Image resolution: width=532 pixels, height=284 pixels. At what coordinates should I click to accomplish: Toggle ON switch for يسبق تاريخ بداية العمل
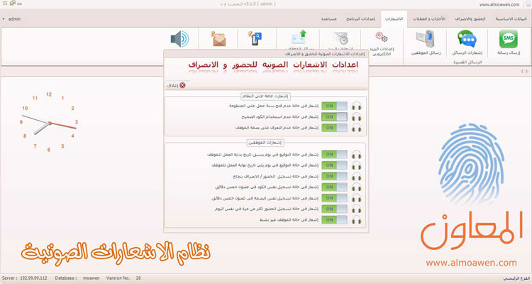334,154
